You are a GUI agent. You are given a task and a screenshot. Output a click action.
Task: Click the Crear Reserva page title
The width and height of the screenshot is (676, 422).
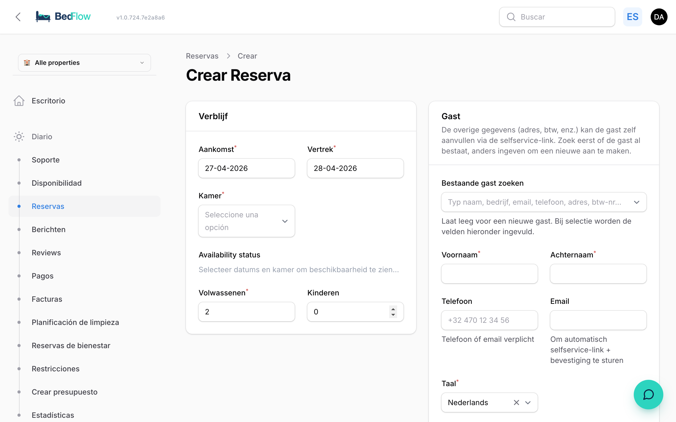238,75
